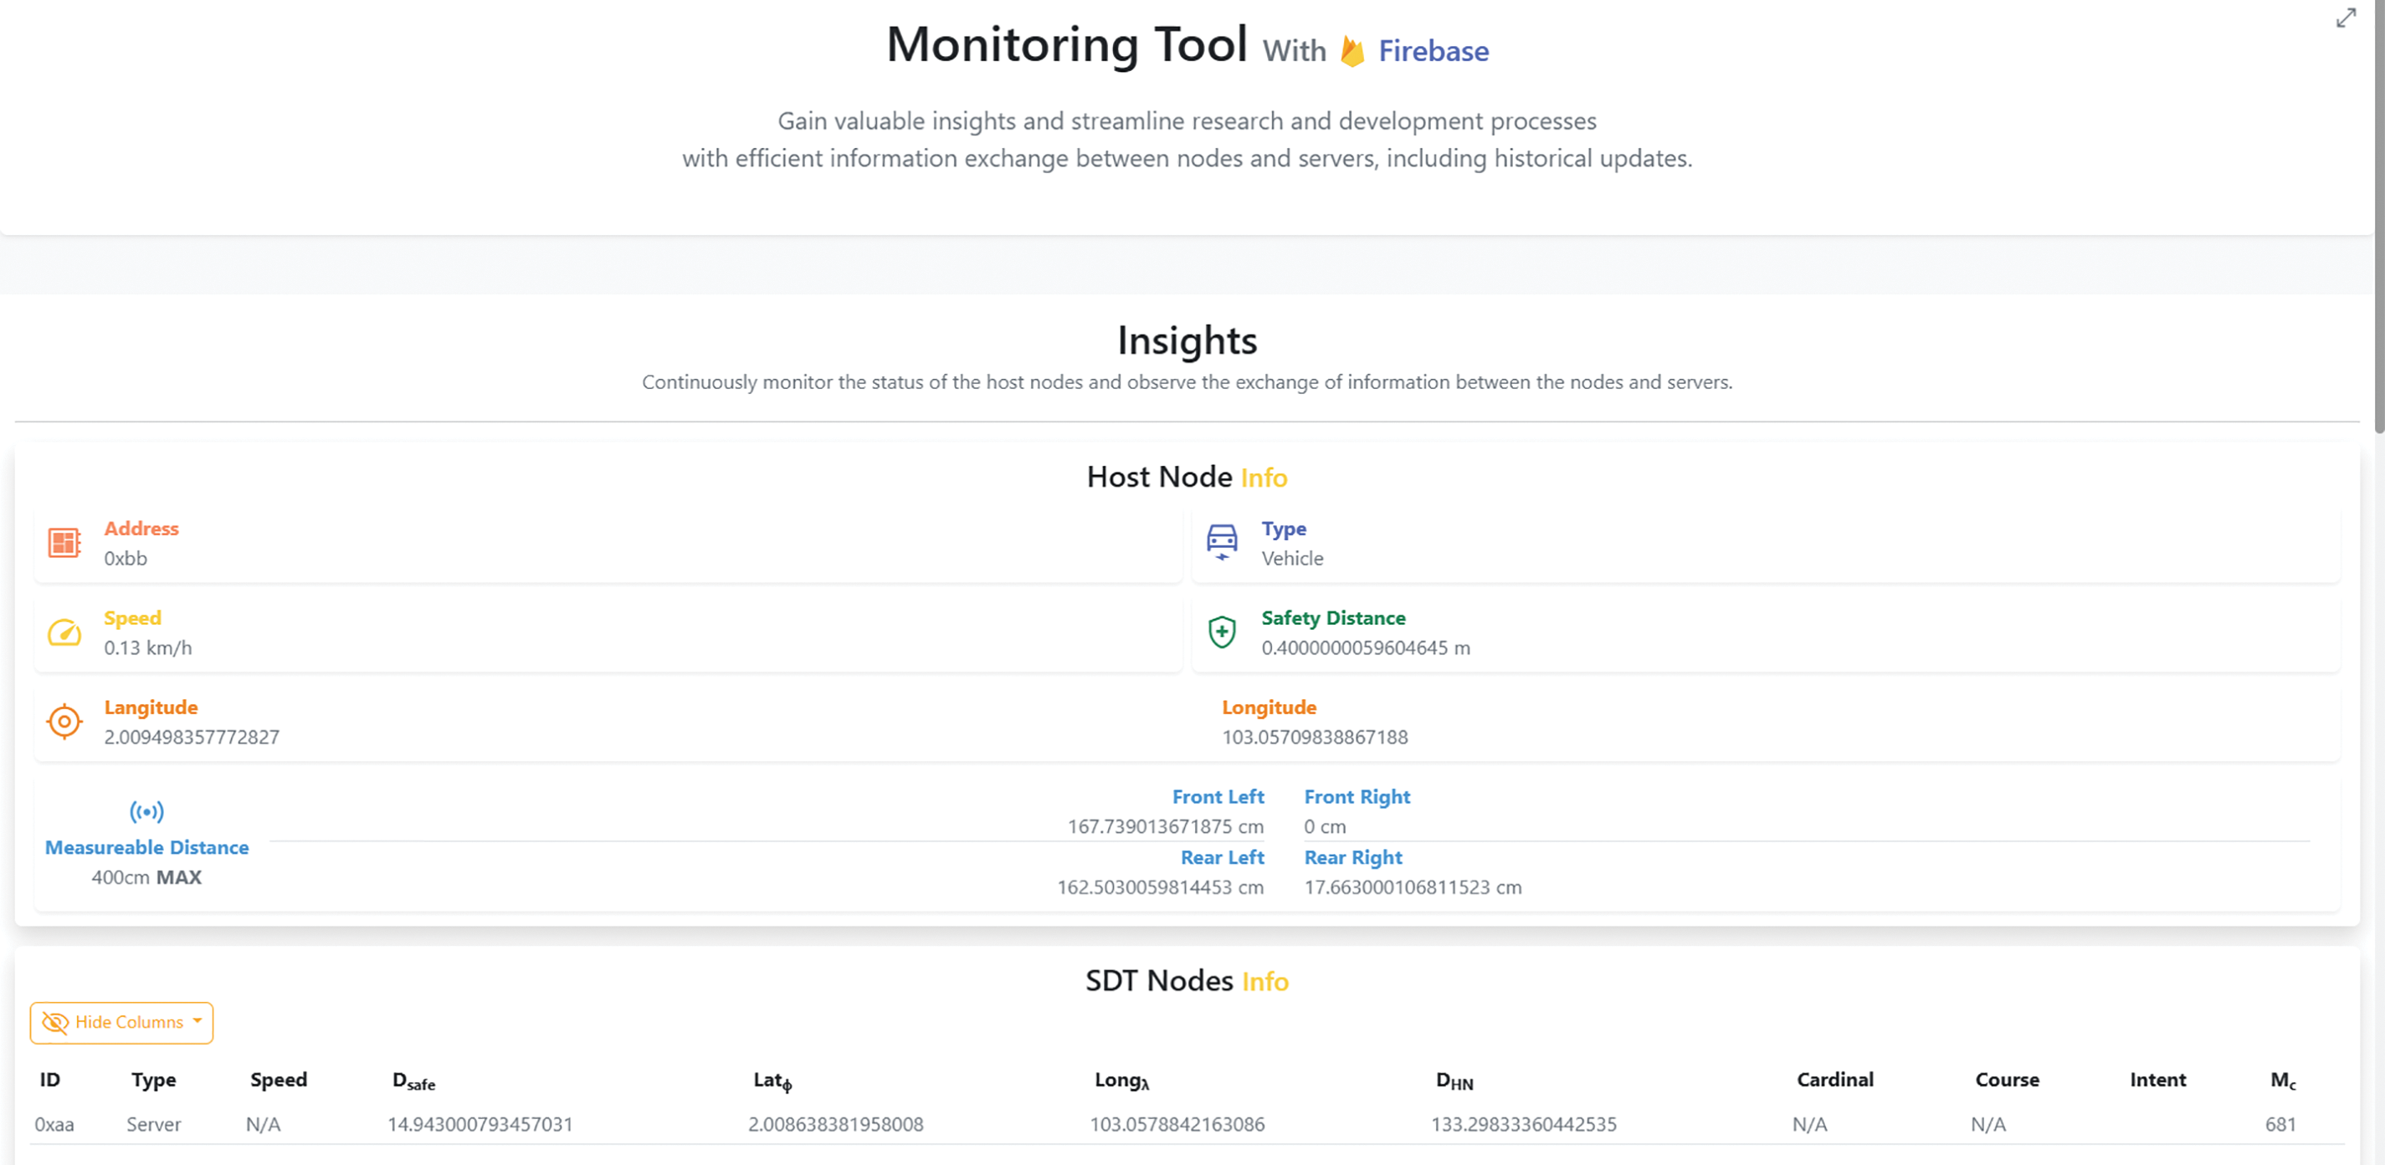Click the Mc column header
2385x1165 pixels.
coord(2282,1080)
